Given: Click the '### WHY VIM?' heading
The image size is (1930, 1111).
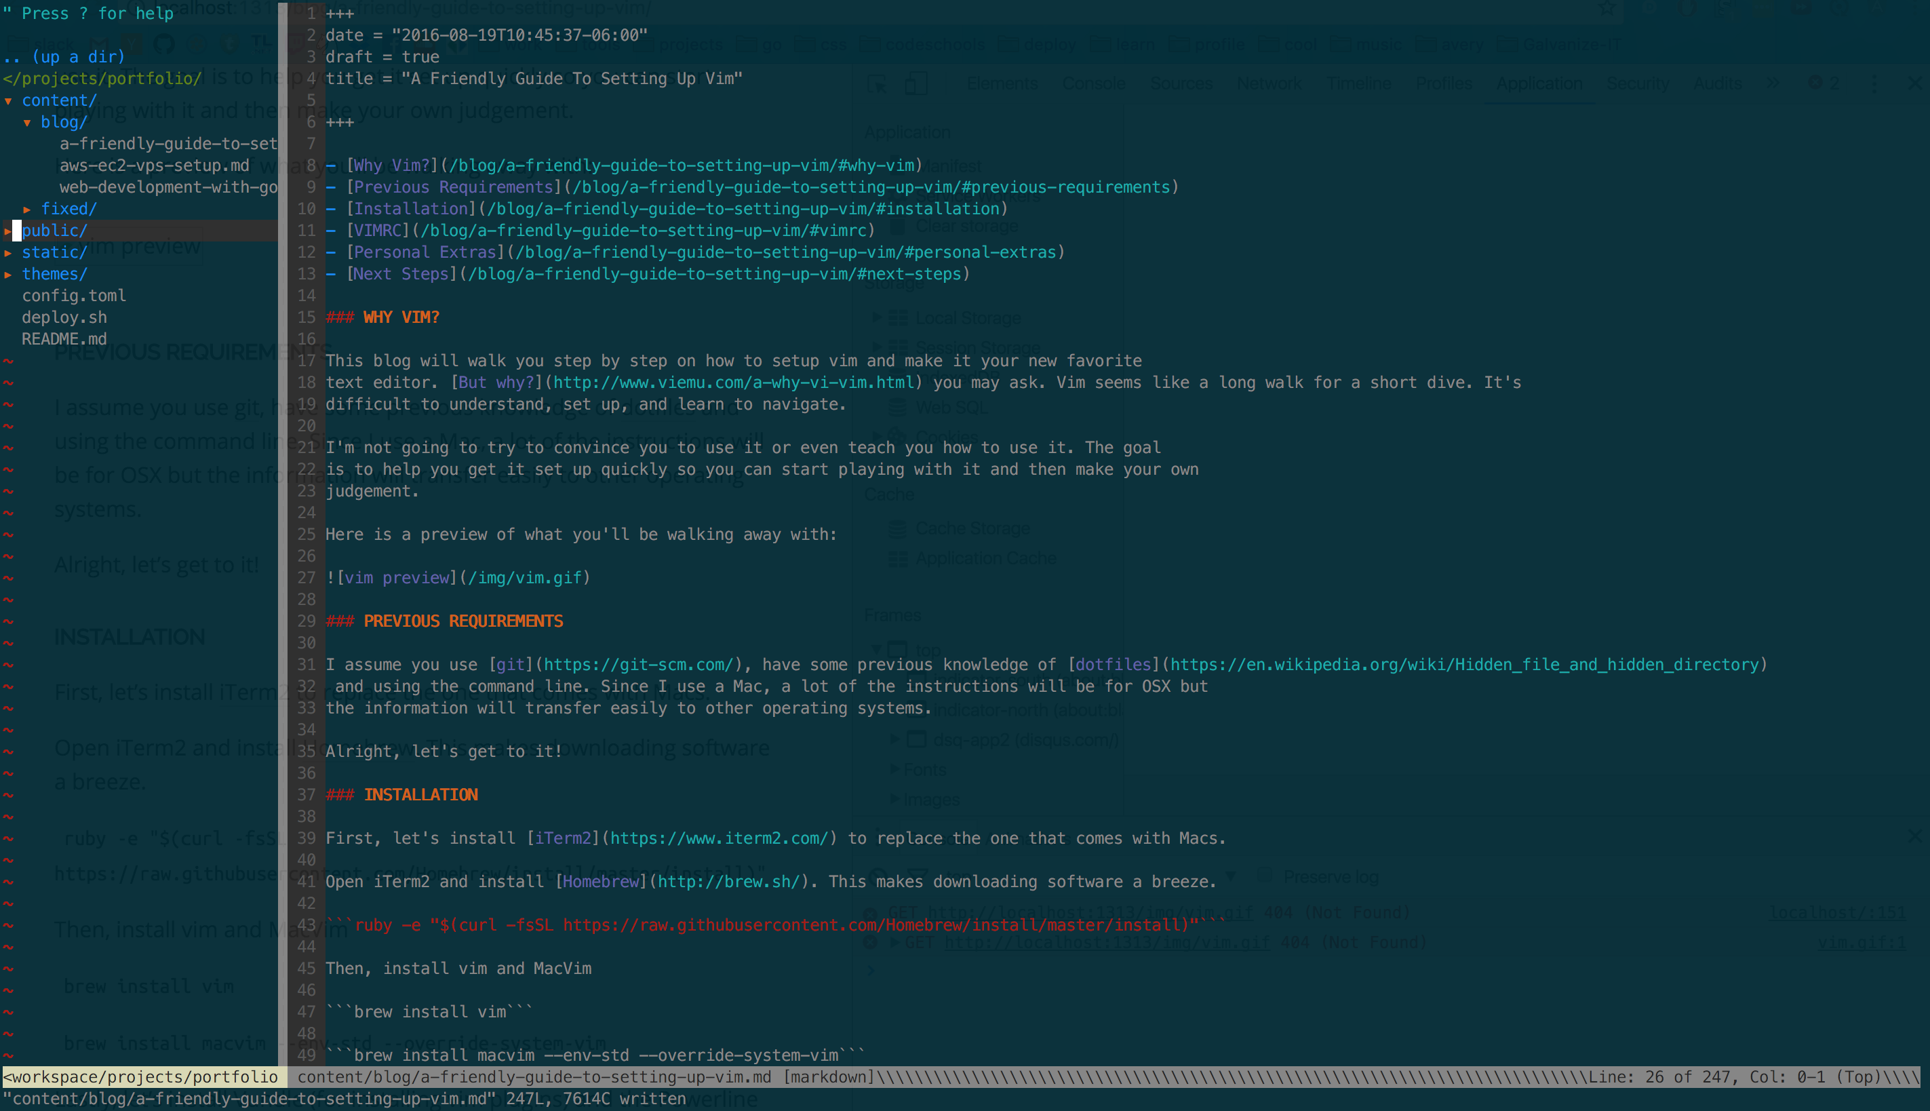Looking at the screenshot, I should [x=382, y=317].
